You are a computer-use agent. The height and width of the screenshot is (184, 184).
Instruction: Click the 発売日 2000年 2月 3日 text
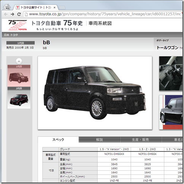pyautogui.click(x=20, y=48)
